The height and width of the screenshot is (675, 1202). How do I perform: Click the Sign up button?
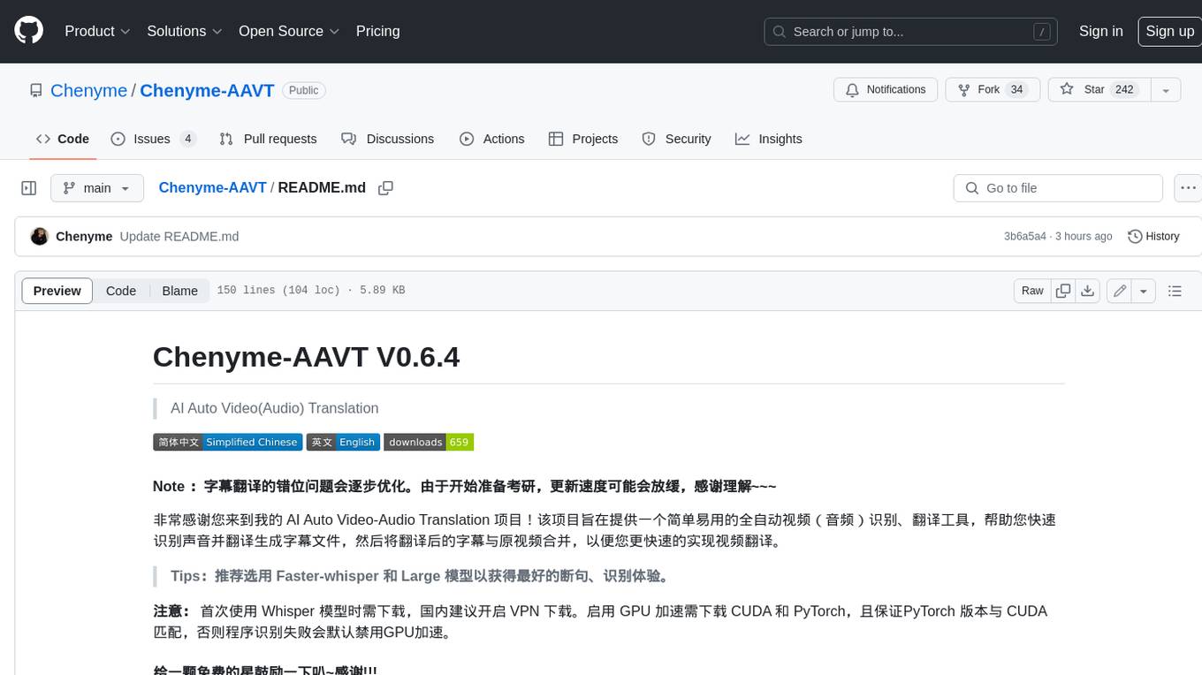(x=1169, y=31)
